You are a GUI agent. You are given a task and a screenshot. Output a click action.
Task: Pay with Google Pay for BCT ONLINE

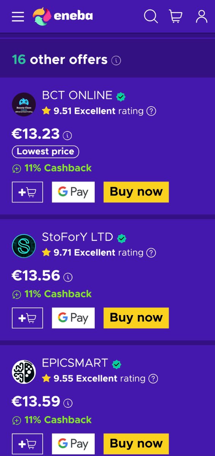coord(73,192)
